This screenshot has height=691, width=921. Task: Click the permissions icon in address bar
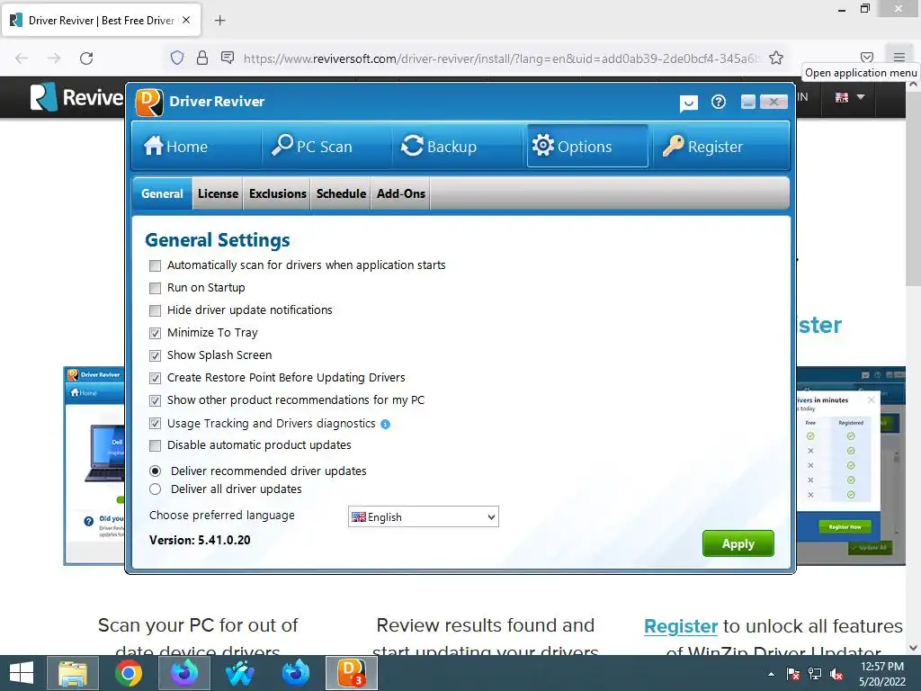pos(228,58)
